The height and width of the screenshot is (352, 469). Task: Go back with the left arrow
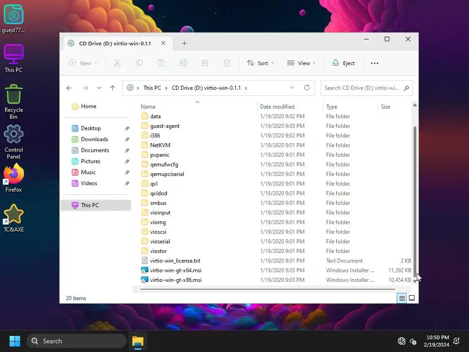pos(69,88)
